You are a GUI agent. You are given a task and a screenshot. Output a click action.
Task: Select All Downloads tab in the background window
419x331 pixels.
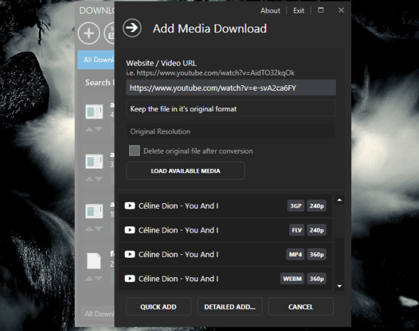point(96,59)
